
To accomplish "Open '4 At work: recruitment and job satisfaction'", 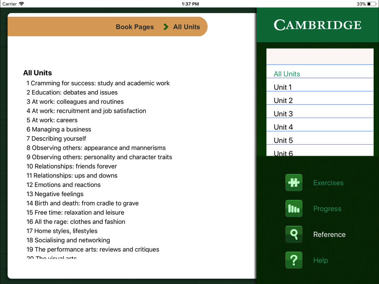I will tap(86, 111).
